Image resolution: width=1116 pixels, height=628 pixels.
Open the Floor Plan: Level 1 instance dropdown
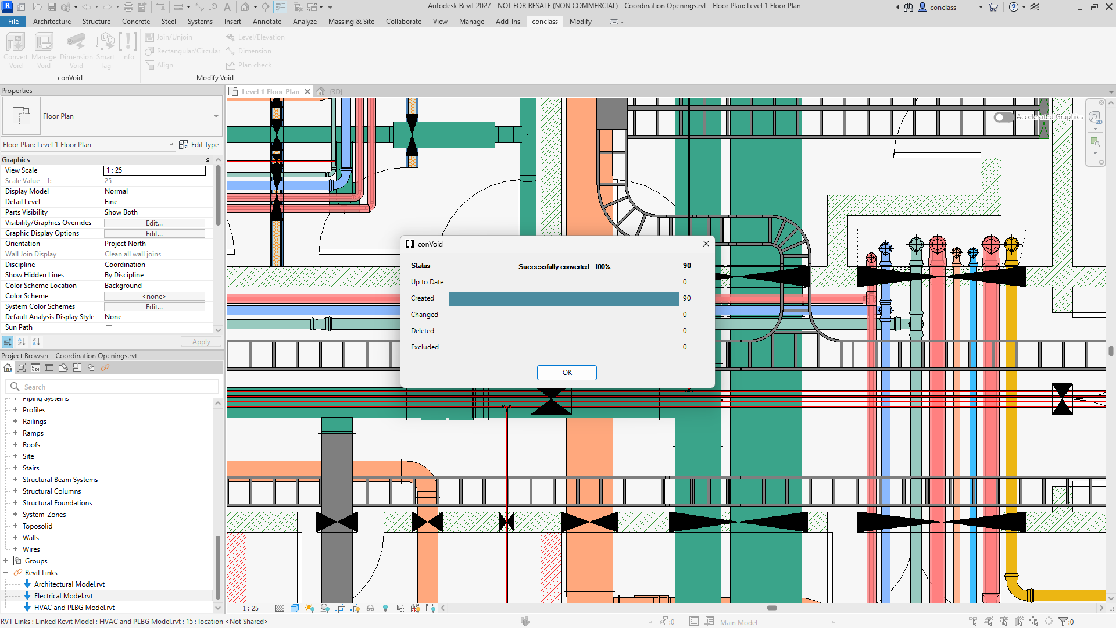(x=171, y=145)
